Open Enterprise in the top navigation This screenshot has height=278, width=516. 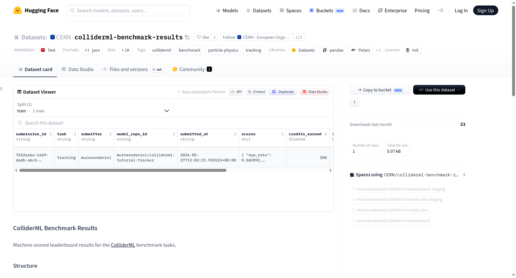point(392,10)
